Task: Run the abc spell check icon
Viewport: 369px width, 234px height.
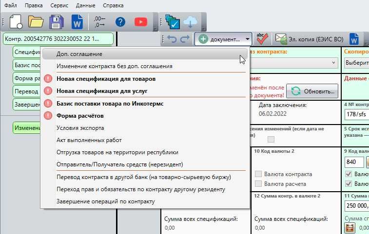Action: point(262,39)
